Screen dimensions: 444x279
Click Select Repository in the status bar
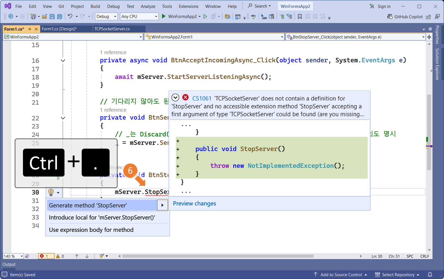[x=397, y=275]
